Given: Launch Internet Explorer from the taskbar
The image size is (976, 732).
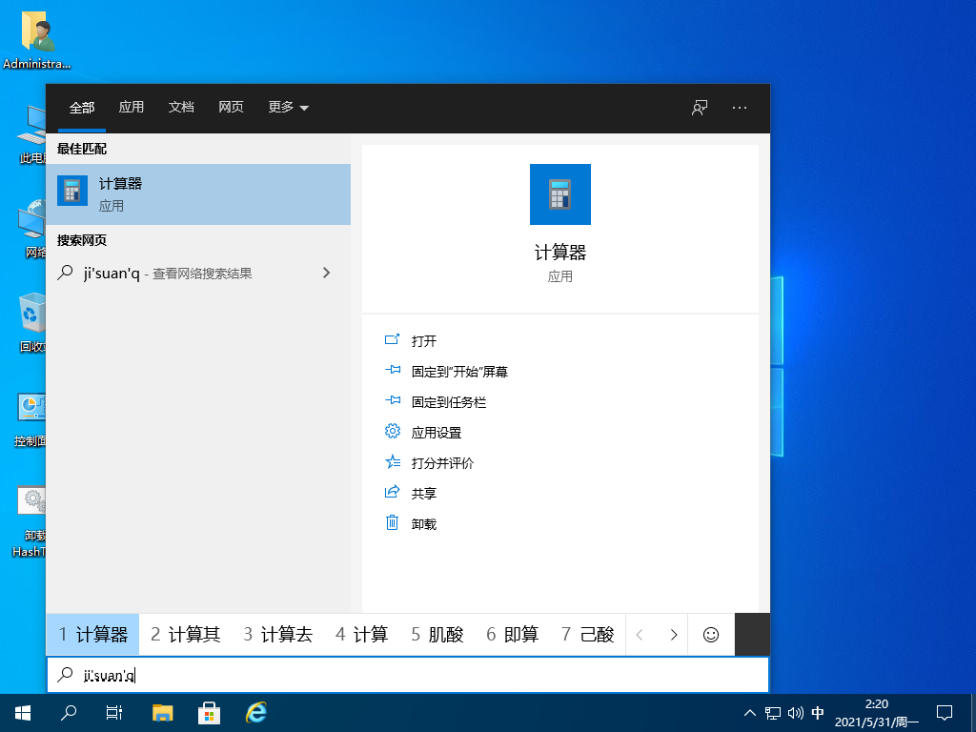Looking at the screenshot, I should [x=254, y=712].
